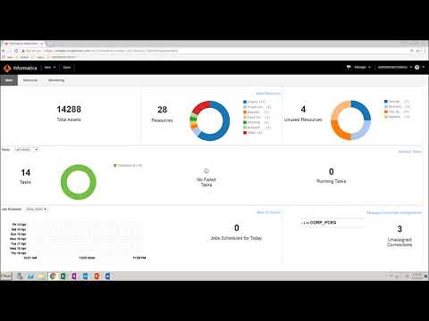The image size is (429, 321).
Task: Click the 0 Jobs Scheduled for Today count
Action: coord(237,228)
